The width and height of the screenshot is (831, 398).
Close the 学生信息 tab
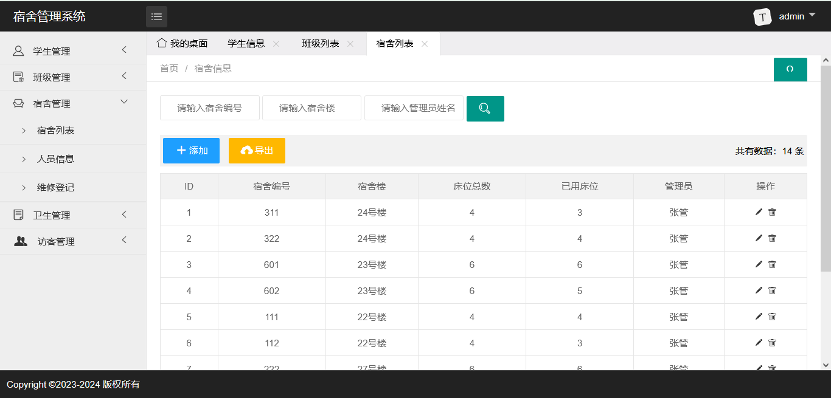[x=276, y=44]
